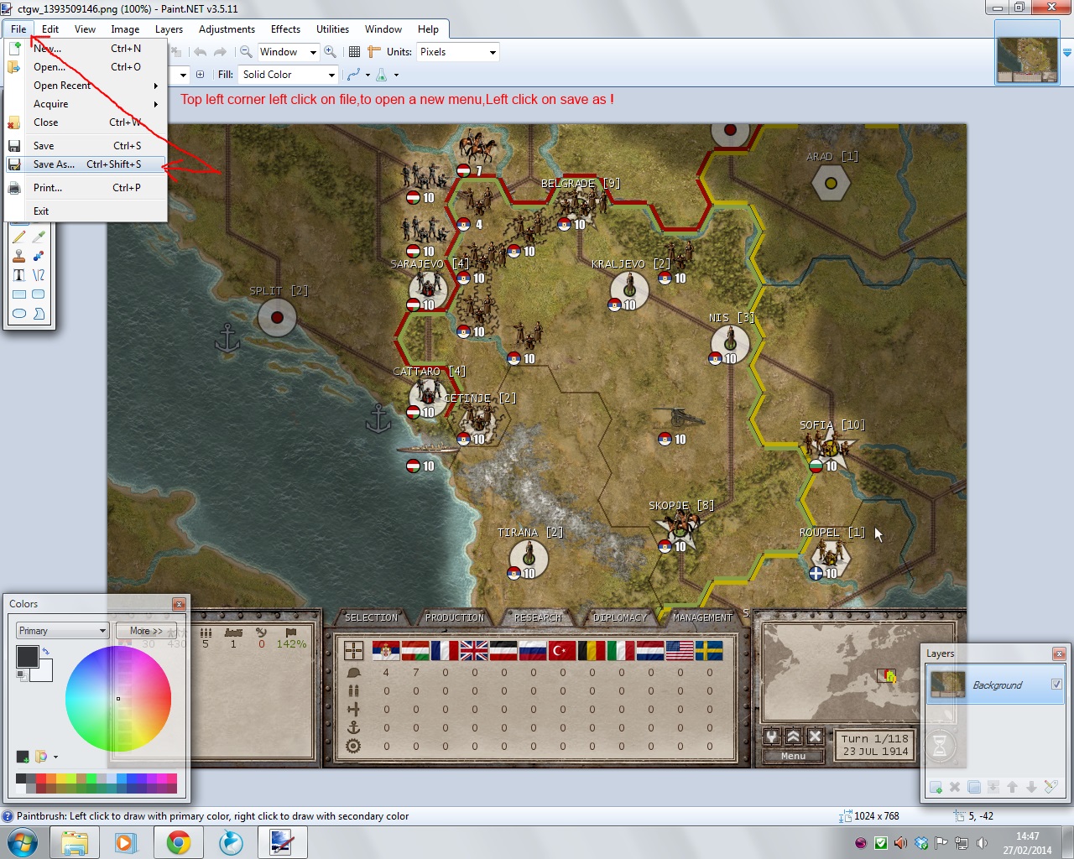Click the Windows Start button
Image resolution: width=1074 pixels, height=859 pixels.
click(x=22, y=842)
